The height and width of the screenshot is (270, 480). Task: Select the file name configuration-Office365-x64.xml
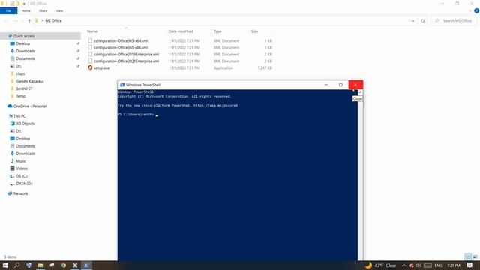[121, 40]
